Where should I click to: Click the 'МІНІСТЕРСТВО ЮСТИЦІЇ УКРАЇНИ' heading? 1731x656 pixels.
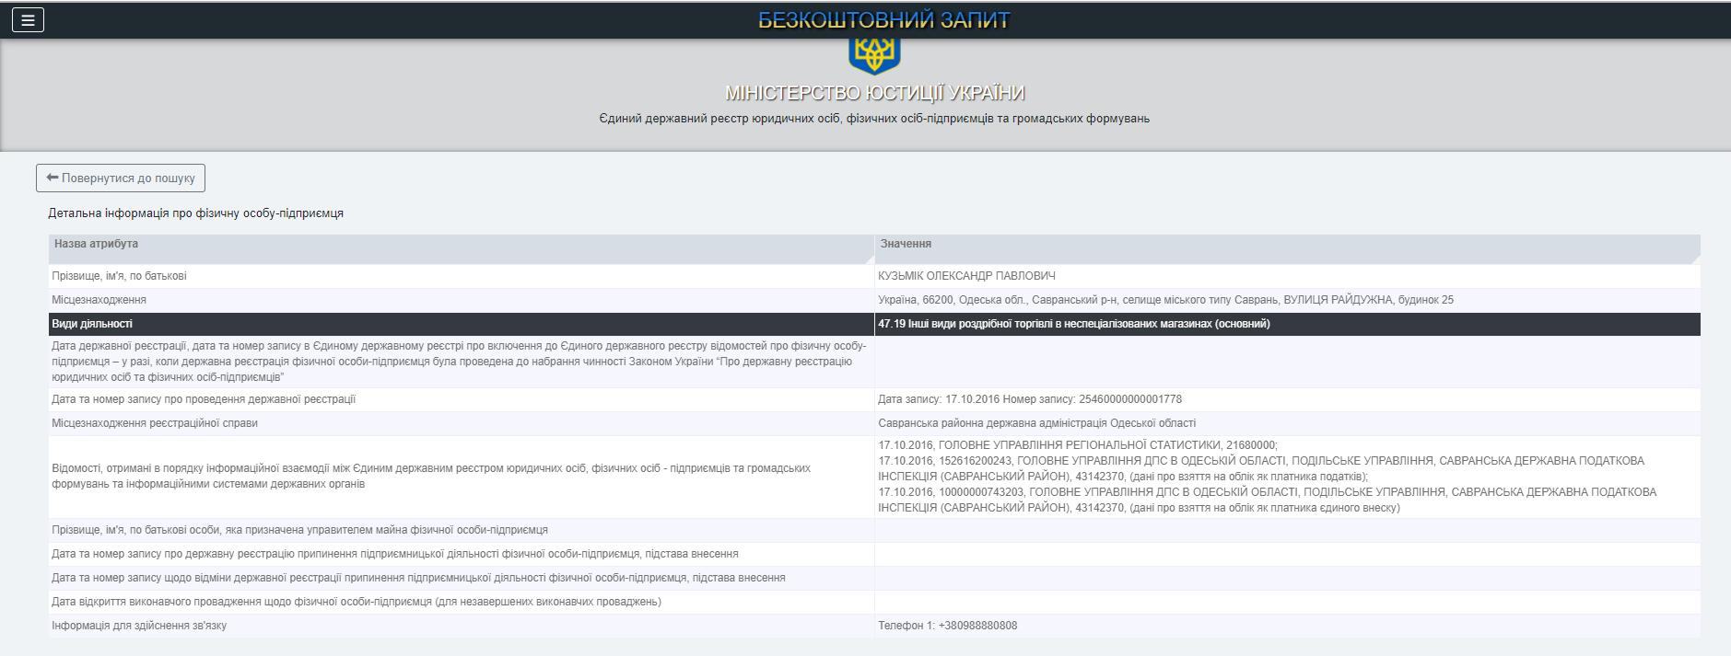[874, 93]
